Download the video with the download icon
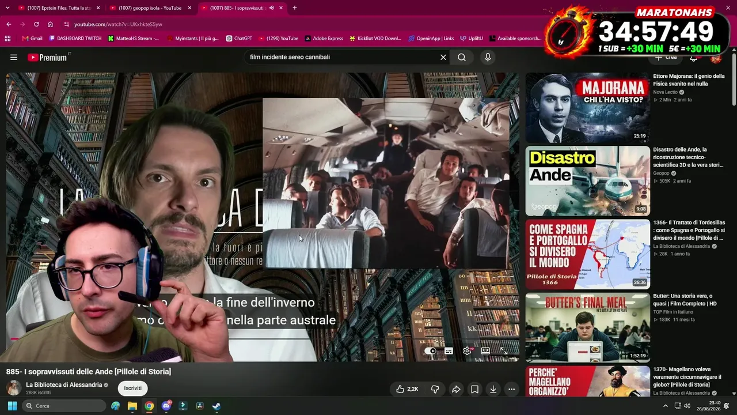 pyautogui.click(x=493, y=389)
